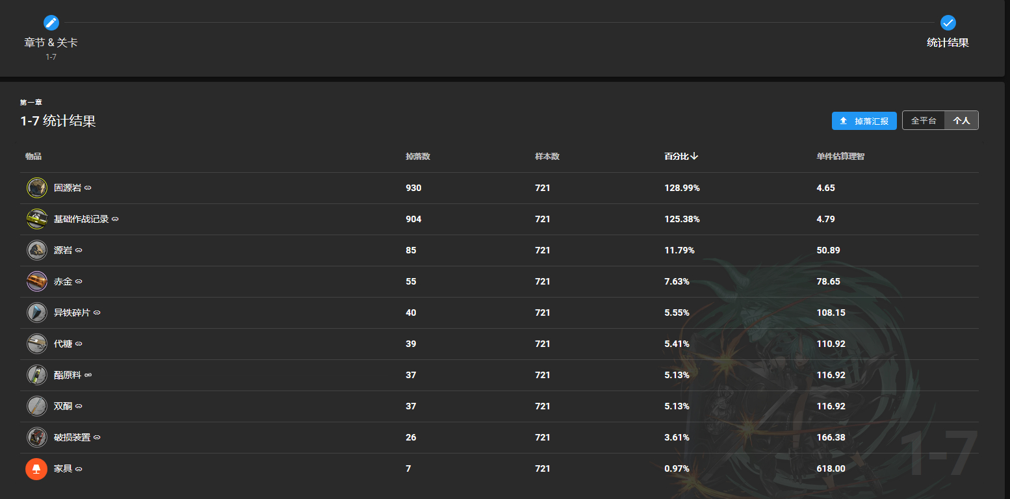Viewport: 1010px width, 499px height.
Task: Sort by 掉落数 column header
Action: pyautogui.click(x=418, y=157)
